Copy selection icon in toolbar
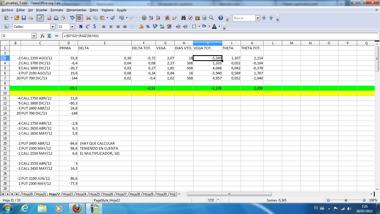The image size is (380, 214). pos(96,18)
